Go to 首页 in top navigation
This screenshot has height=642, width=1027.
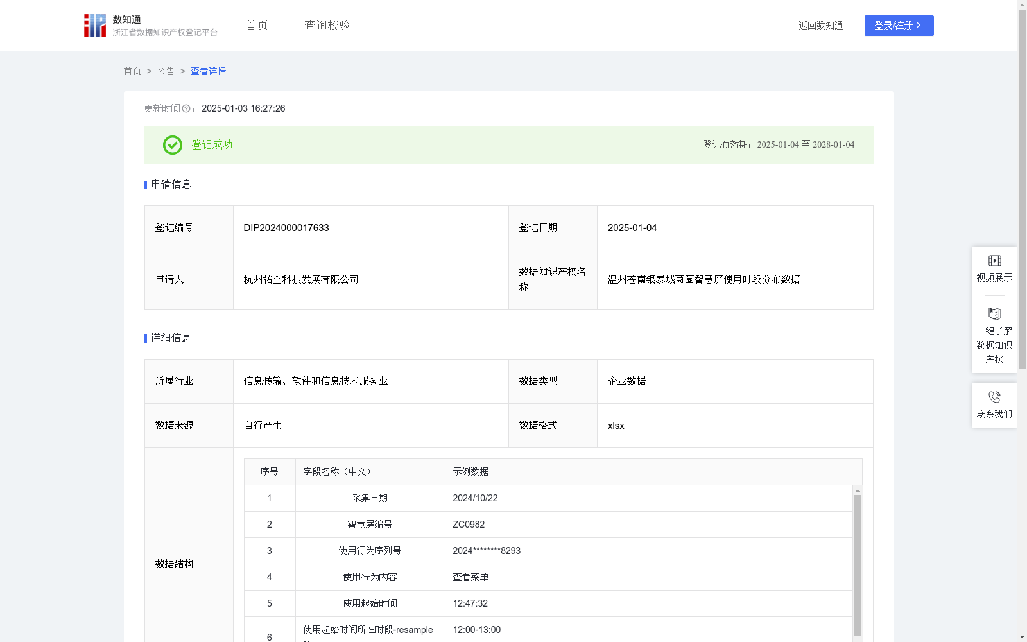point(257,26)
